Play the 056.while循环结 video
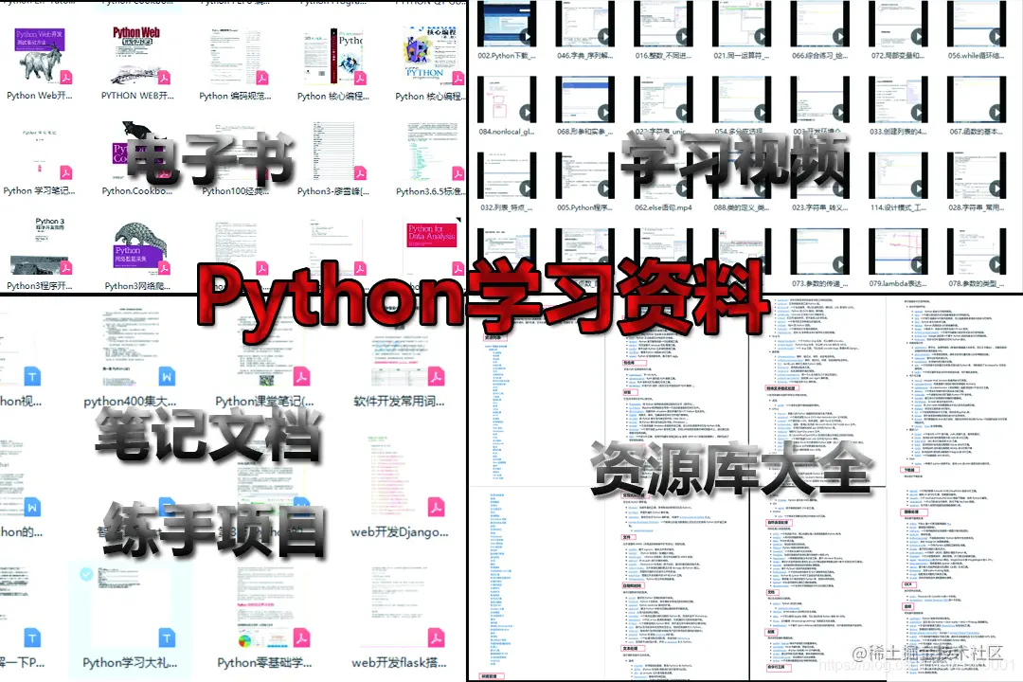1023x682 pixels. point(977,24)
